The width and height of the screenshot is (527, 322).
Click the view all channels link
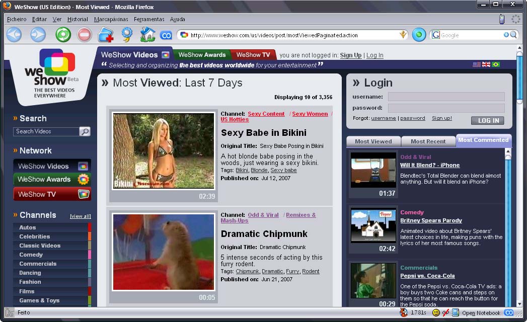click(81, 216)
